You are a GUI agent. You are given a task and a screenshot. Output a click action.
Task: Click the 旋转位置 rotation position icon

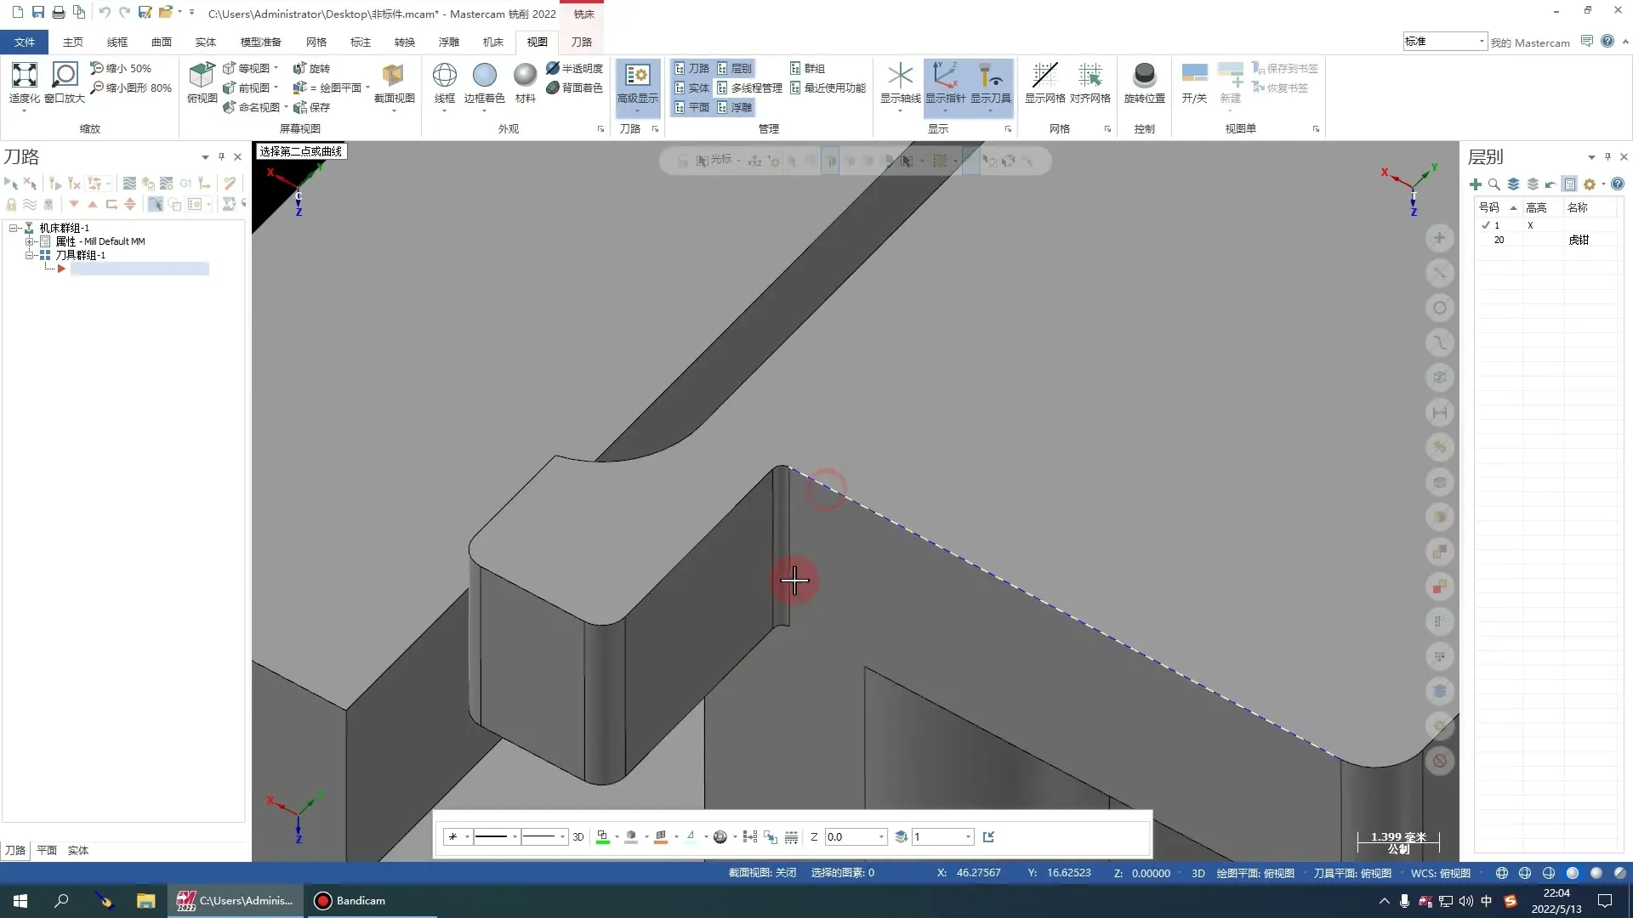[1144, 76]
